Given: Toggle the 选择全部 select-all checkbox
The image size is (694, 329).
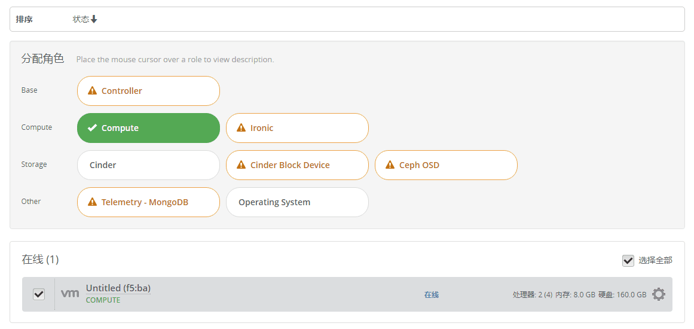Looking at the screenshot, I should (x=628, y=261).
